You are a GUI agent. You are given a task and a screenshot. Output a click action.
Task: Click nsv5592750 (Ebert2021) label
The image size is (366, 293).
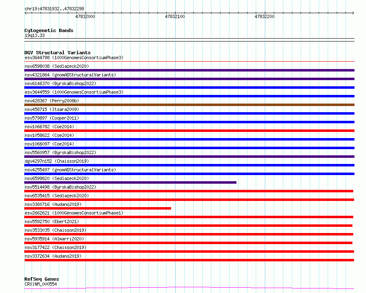tap(52, 221)
